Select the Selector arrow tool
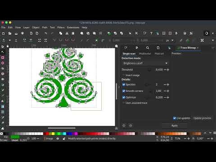The height and width of the screenshot is (162, 216). 3,47
